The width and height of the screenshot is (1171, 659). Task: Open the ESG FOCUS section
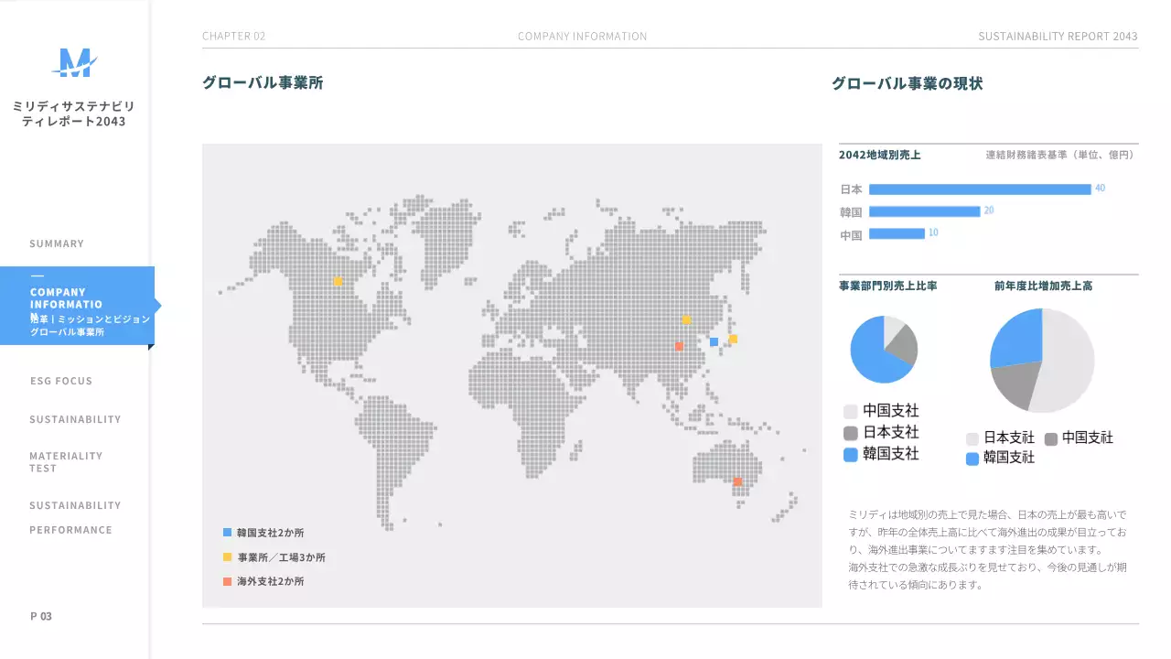coord(61,381)
